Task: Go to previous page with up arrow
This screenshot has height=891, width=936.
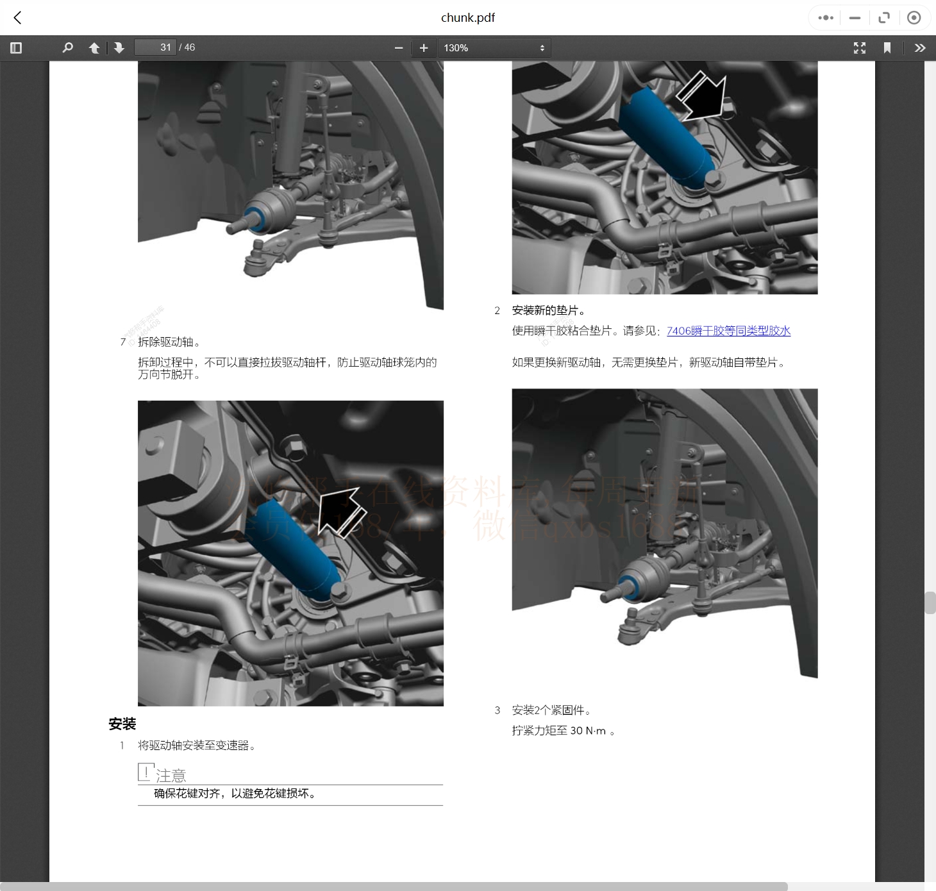Action: tap(94, 48)
